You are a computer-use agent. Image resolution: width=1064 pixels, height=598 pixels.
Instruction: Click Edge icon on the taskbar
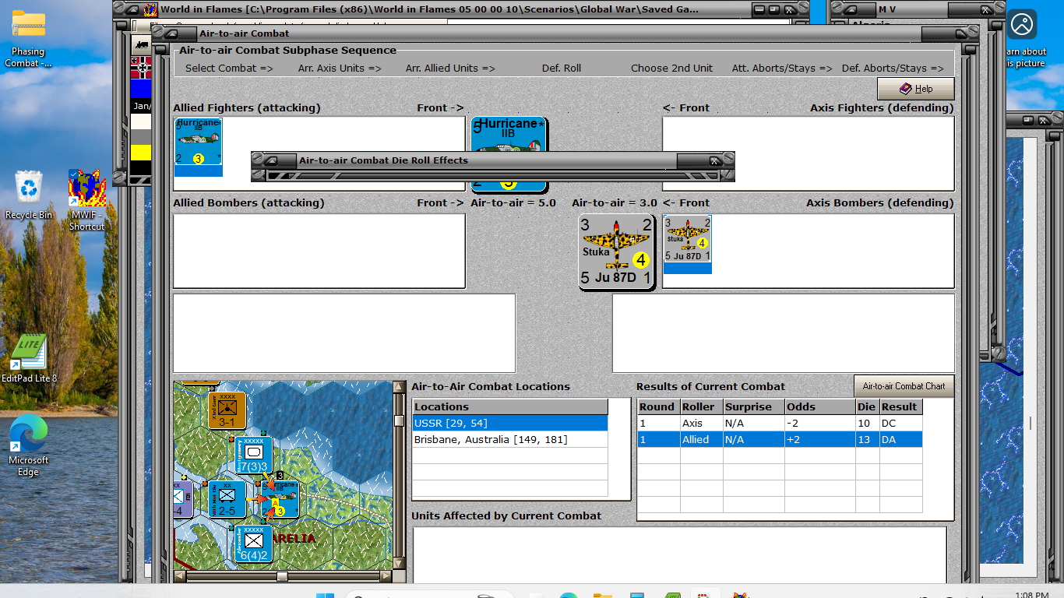point(569,596)
